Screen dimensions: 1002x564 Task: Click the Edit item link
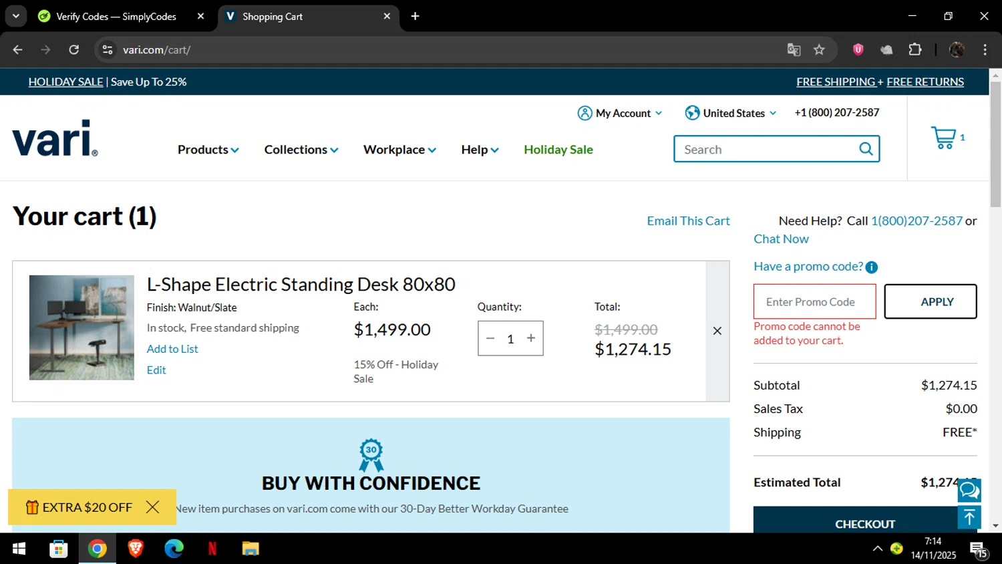tap(156, 370)
